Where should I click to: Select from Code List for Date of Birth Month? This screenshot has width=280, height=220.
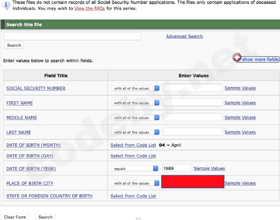[x=133, y=145]
